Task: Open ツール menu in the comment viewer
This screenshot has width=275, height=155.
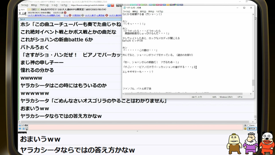Action: [x=54, y=5]
